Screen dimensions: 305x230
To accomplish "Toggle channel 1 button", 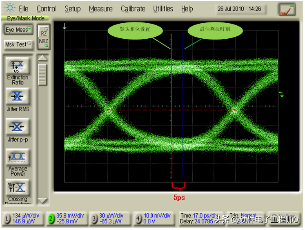I will tap(7, 219).
